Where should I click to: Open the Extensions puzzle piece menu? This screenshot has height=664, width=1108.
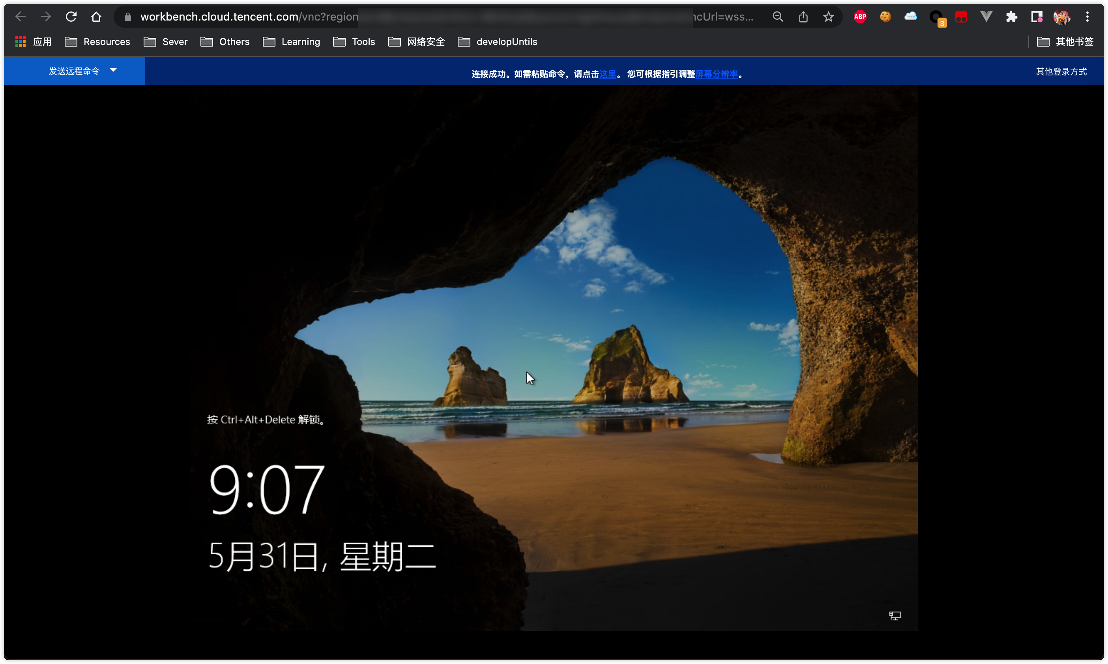[x=1011, y=17]
